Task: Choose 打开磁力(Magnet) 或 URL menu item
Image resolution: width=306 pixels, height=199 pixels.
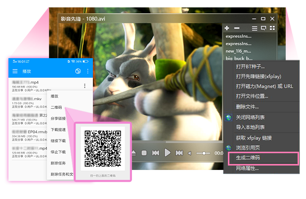Action: (x=262, y=86)
